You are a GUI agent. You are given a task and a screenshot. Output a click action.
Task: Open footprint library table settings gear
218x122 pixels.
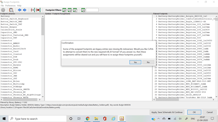click(x=3, y=10)
